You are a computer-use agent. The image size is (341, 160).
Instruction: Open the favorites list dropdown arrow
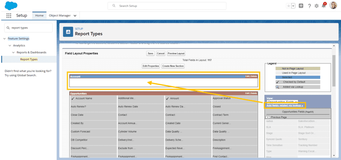(x=293, y=6)
